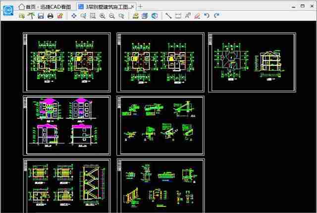Zoom out with the minus magnifier
The image size is (317, 213).
click(112, 15)
